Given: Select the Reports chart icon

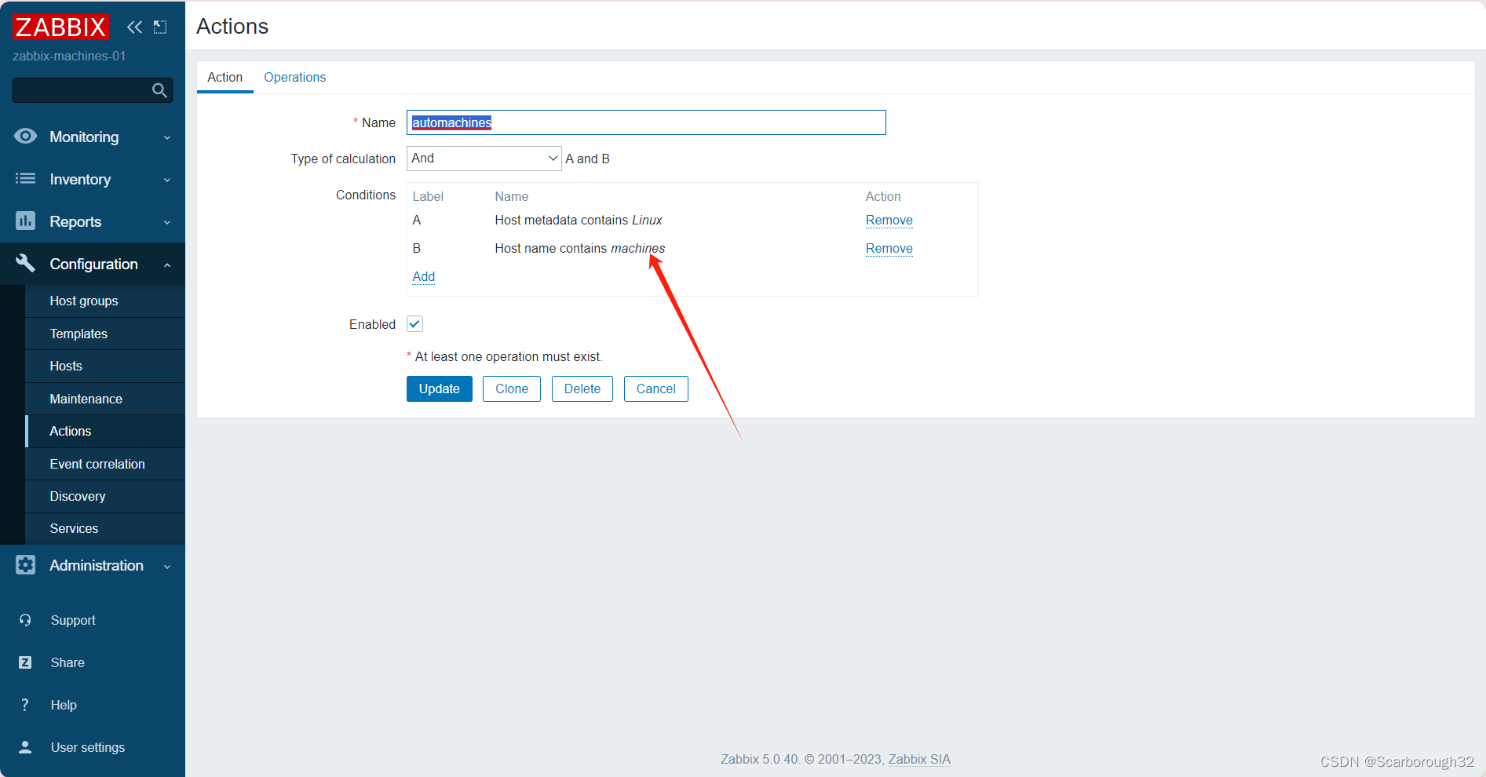Looking at the screenshot, I should [25, 221].
